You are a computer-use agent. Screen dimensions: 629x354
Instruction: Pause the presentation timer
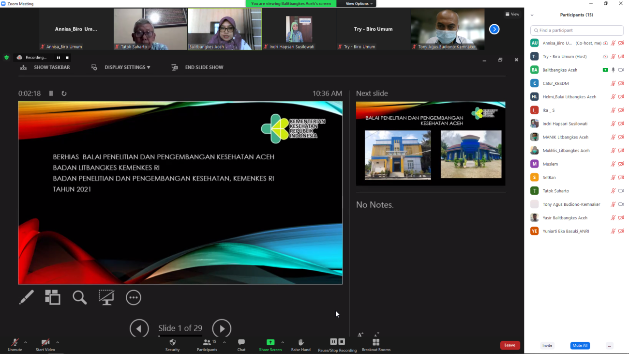pyautogui.click(x=51, y=93)
